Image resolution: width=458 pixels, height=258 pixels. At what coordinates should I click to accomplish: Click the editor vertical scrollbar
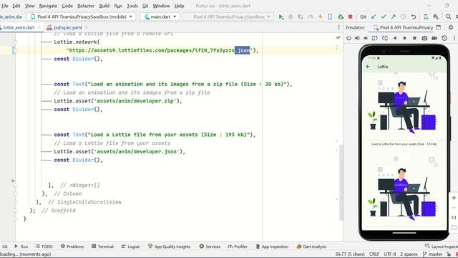tap(341, 183)
